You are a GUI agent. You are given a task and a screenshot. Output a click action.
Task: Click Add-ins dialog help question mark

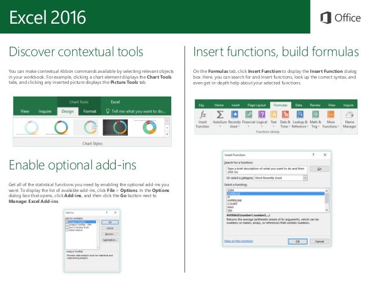[106, 212]
